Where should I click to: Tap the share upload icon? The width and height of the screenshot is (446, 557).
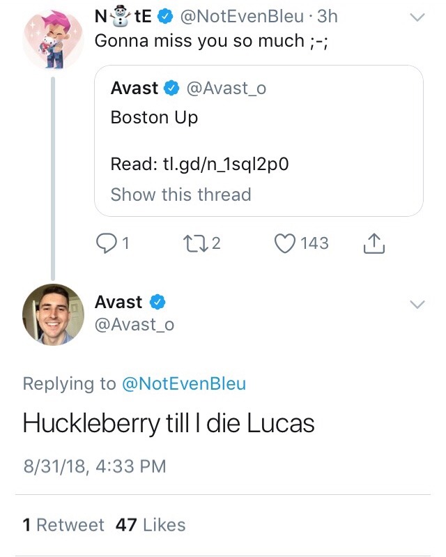(x=374, y=243)
